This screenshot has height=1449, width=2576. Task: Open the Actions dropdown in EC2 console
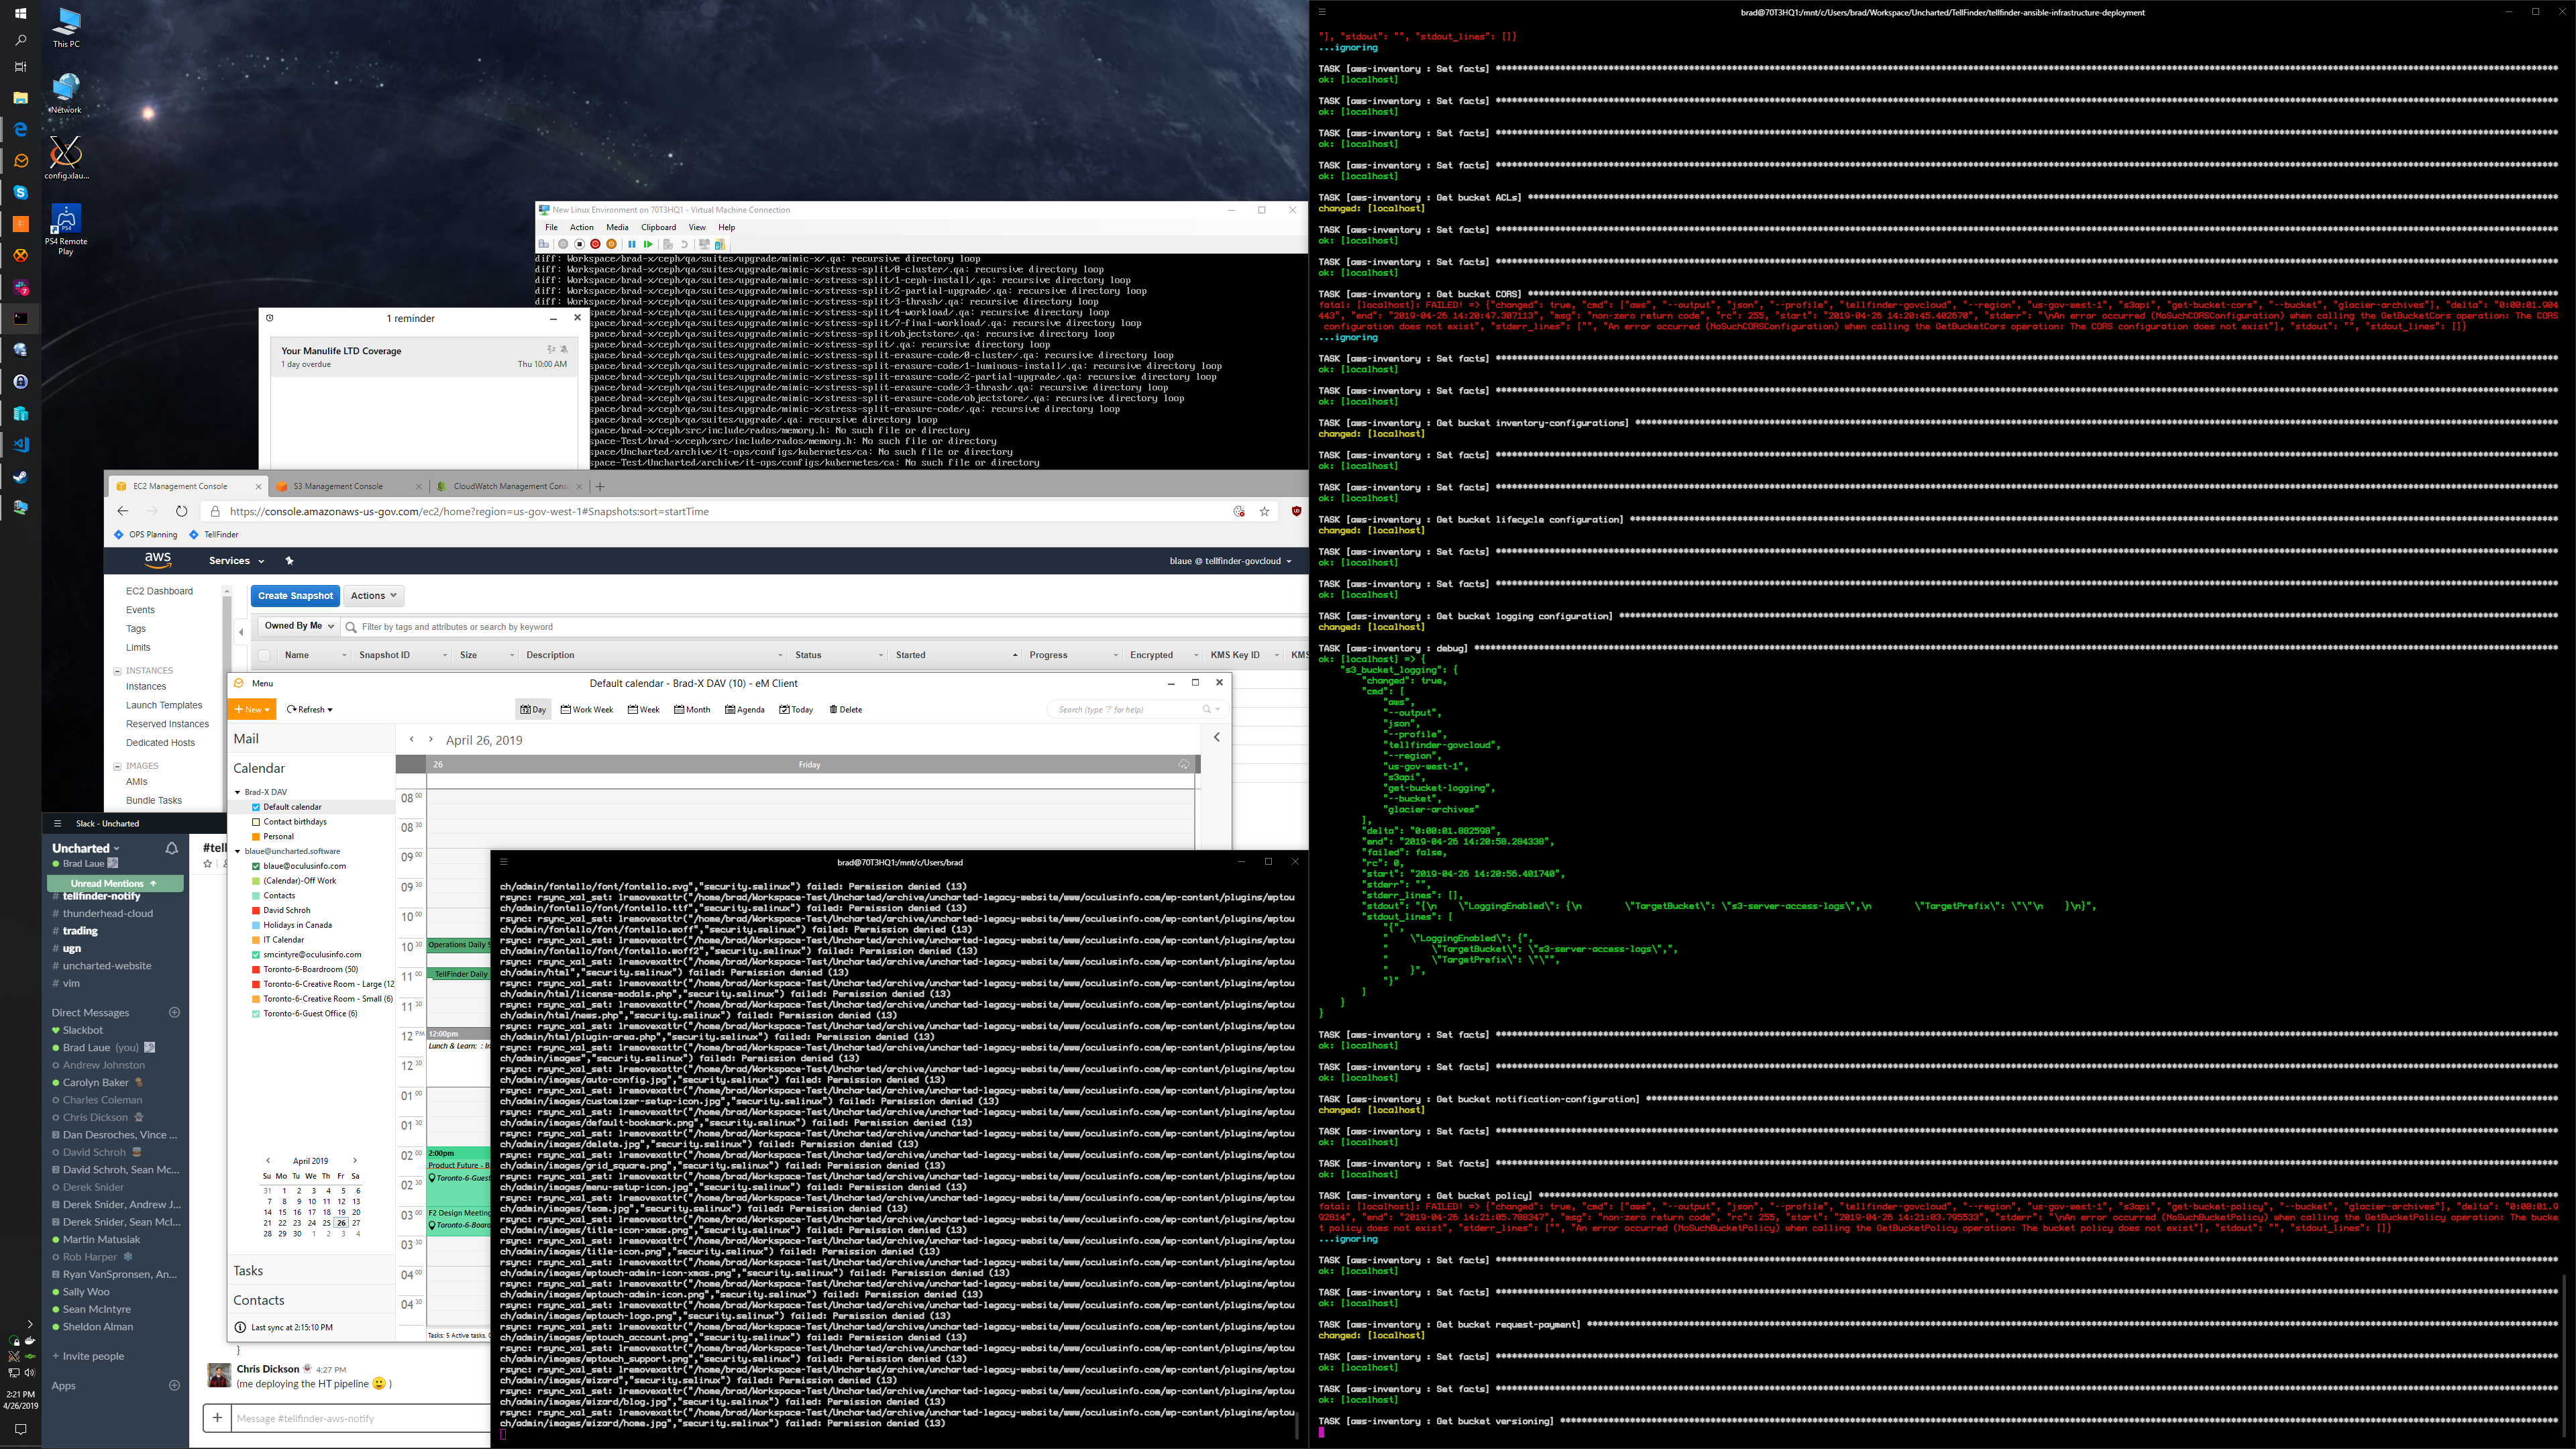tap(374, 595)
